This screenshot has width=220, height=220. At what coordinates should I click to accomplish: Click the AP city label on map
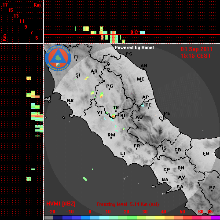(x=145, y=97)
